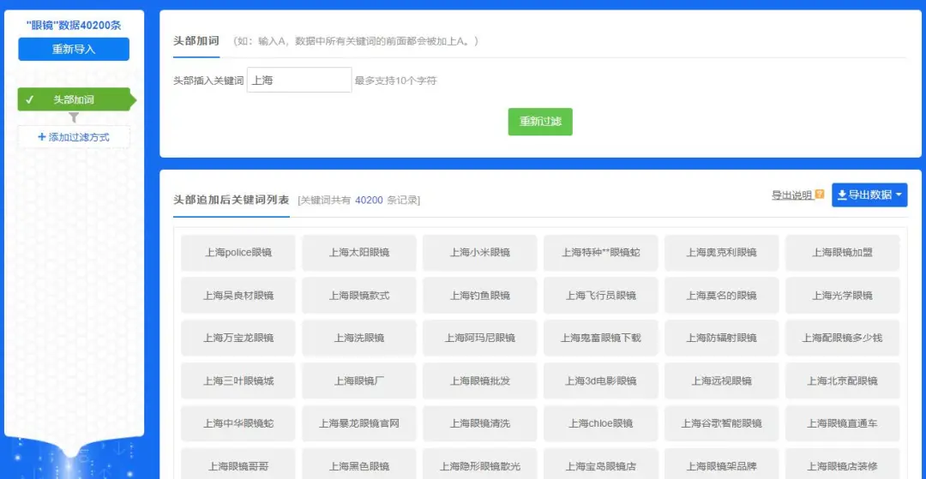Click the green 重新过滤 button

540,122
